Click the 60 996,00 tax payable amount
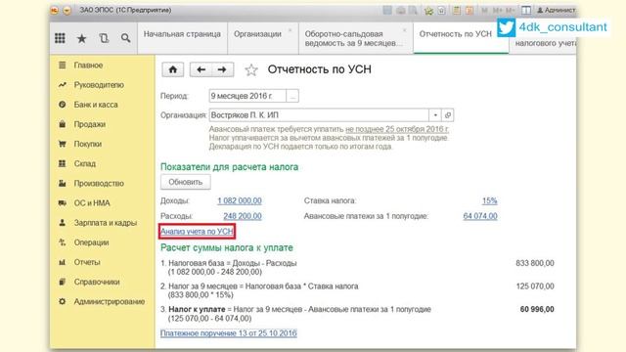Screen dimensions: 626x352 tap(537, 309)
